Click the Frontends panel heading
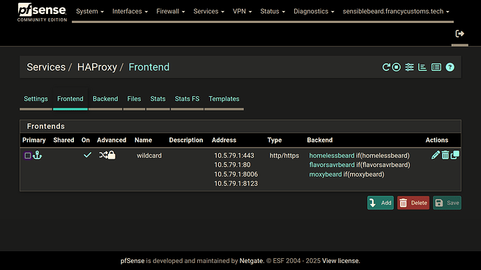The image size is (481, 270). tap(46, 126)
